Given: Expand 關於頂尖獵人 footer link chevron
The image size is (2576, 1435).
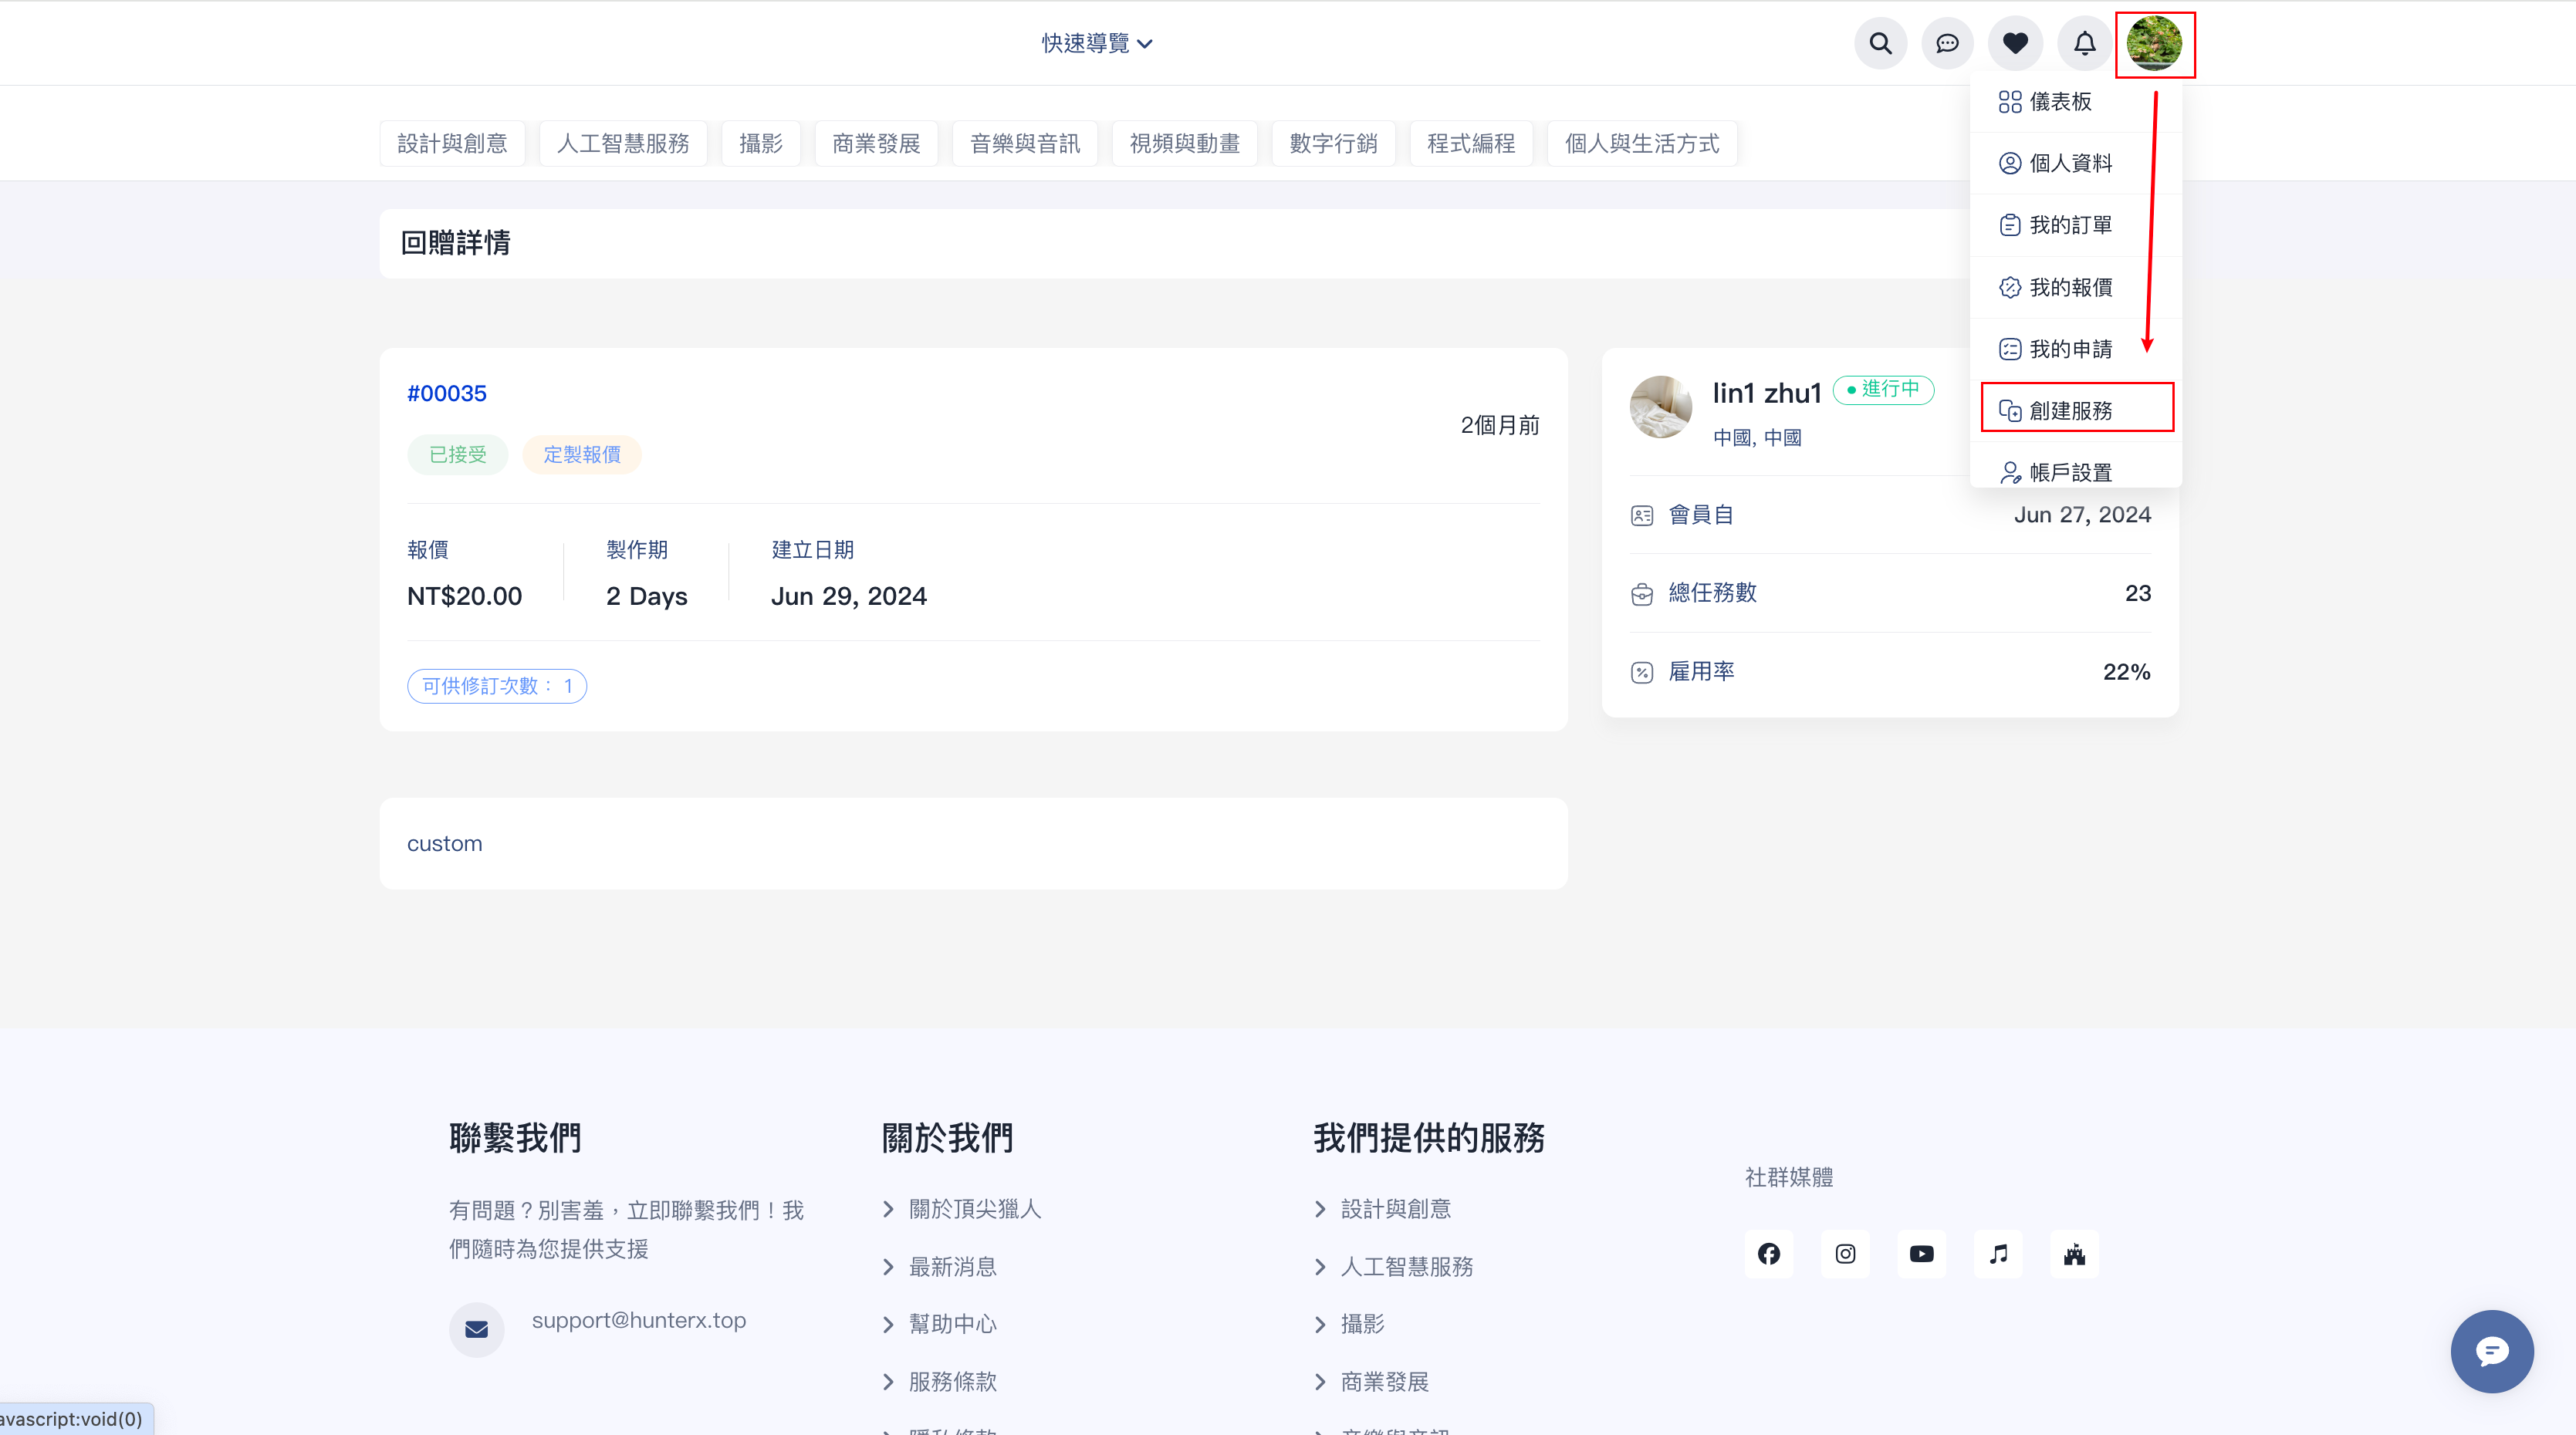Looking at the screenshot, I should pyautogui.click(x=888, y=1209).
